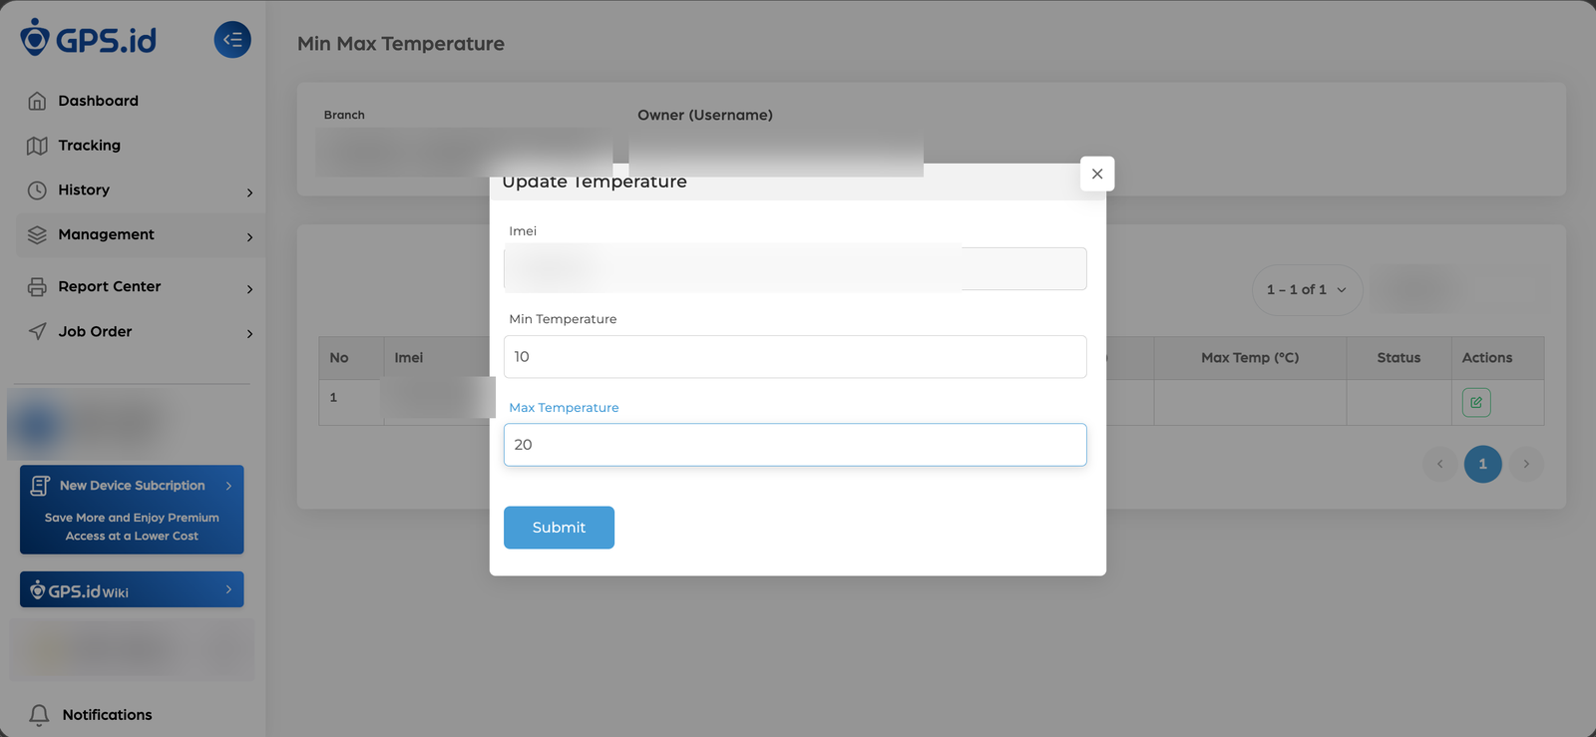
Task: Click the Report Center printer icon
Action: click(x=37, y=287)
